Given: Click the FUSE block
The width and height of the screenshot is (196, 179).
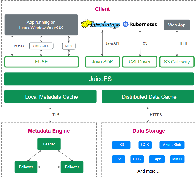Looking at the screenshot, I should [41, 62].
